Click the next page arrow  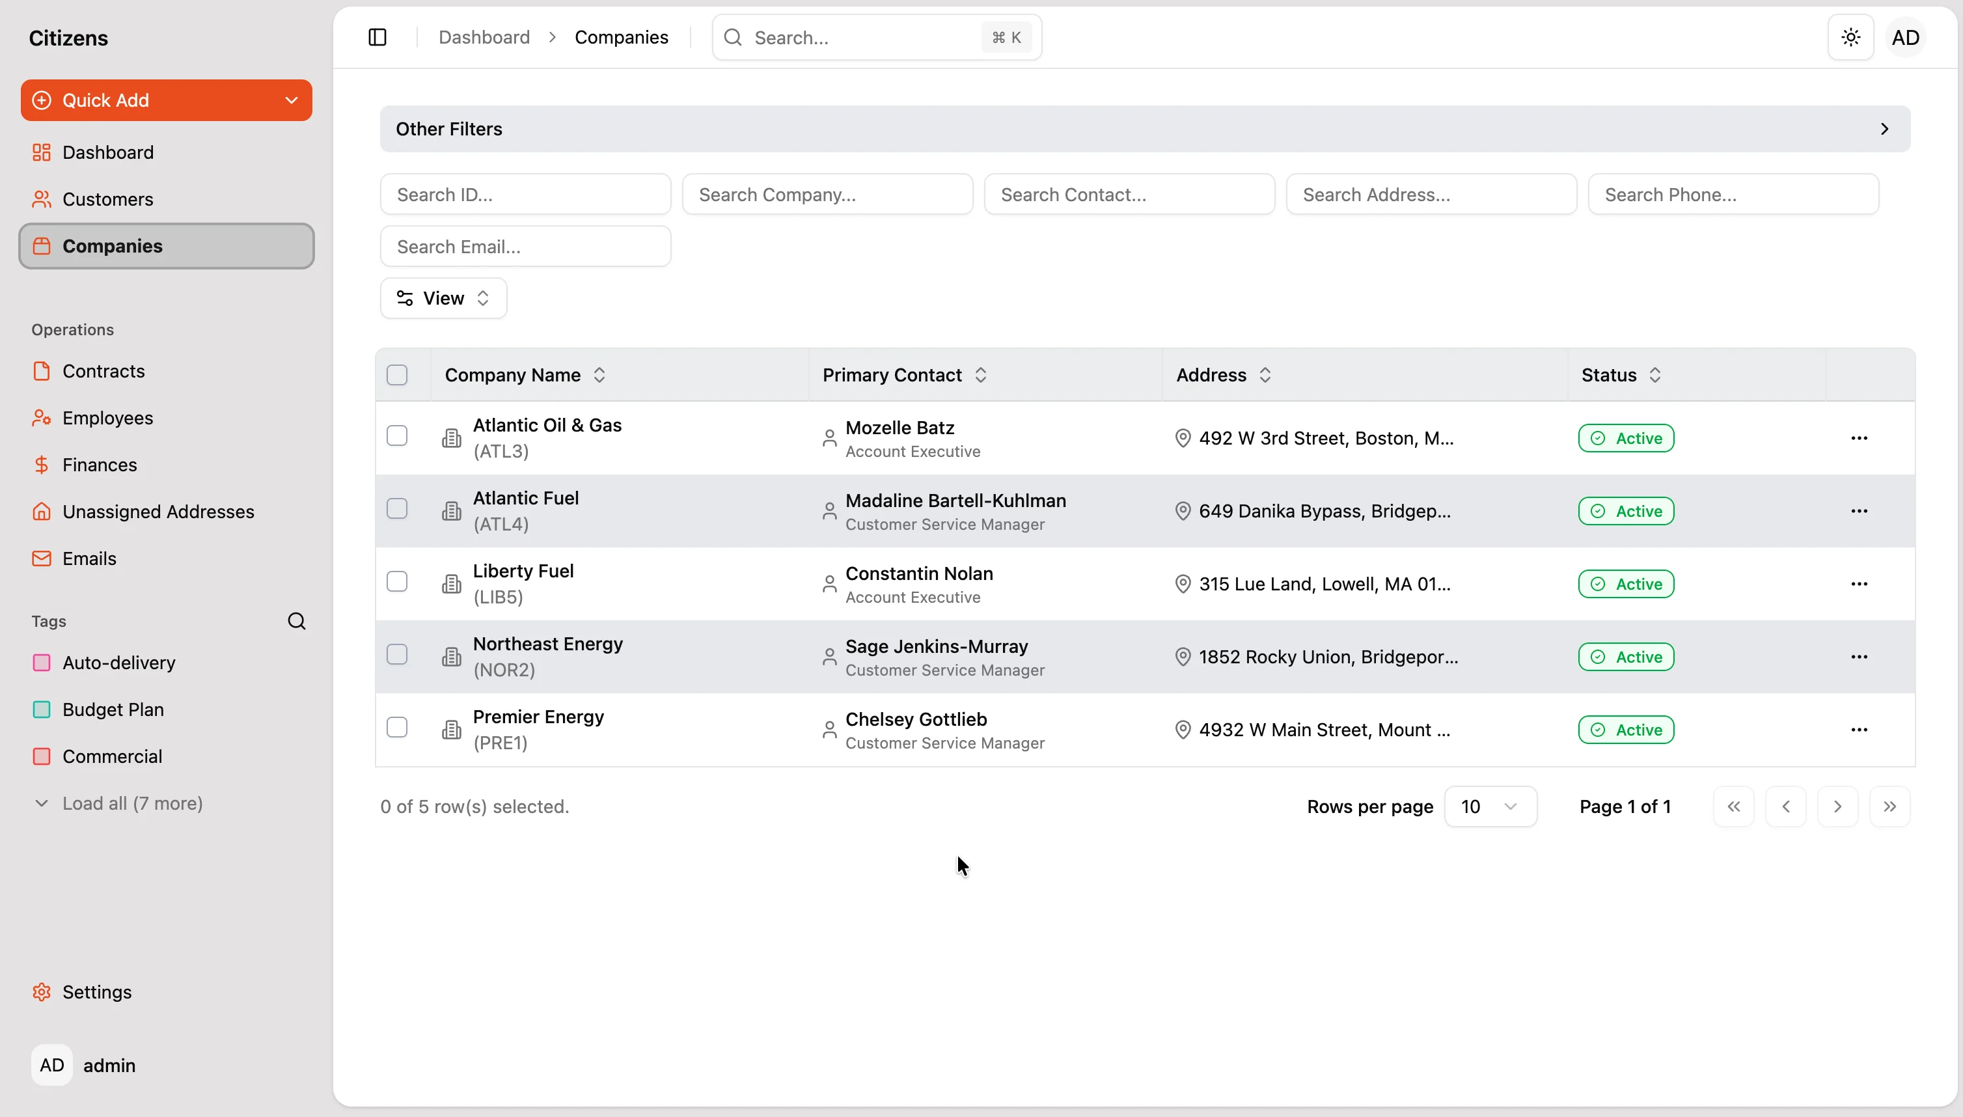click(x=1837, y=807)
